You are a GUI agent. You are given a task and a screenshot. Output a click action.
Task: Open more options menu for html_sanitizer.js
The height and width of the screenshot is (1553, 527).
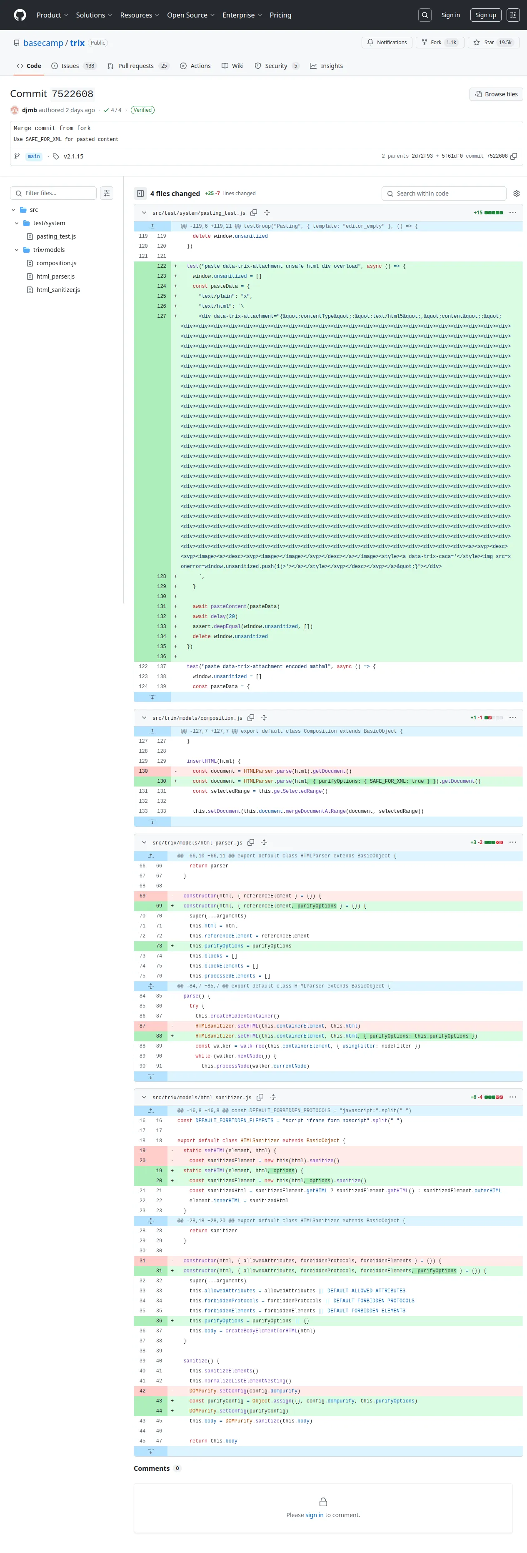[512, 1097]
